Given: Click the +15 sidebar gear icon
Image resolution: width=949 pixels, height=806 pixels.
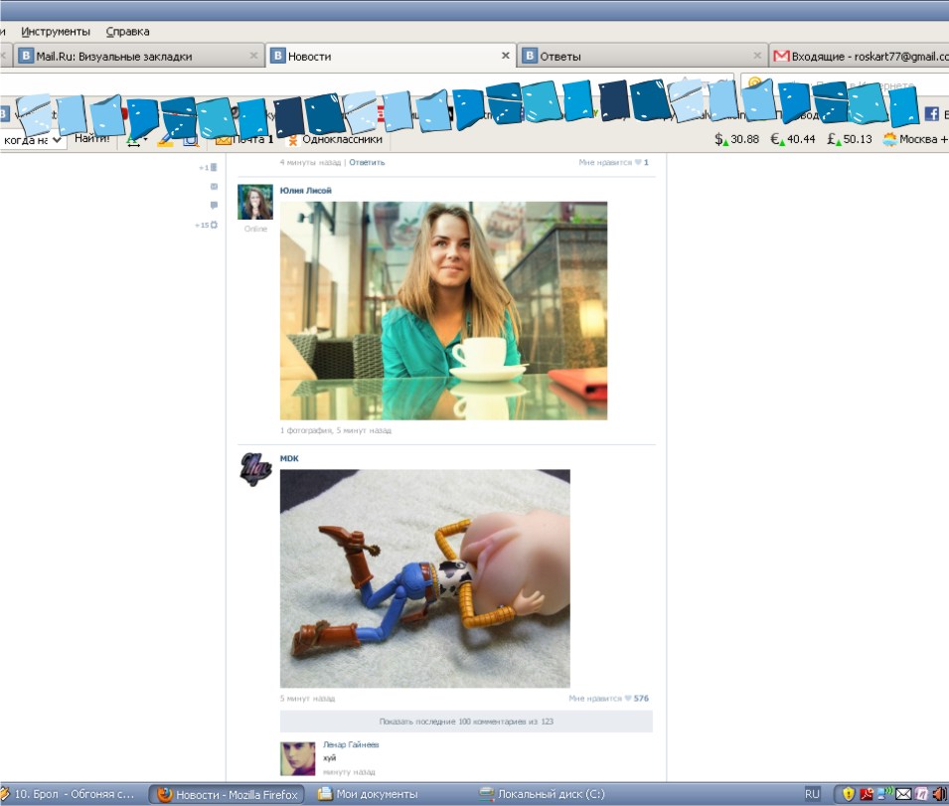Looking at the screenshot, I should click(x=214, y=225).
